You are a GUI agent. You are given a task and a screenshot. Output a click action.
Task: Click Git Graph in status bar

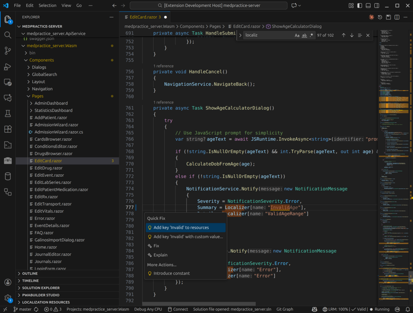(x=285, y=309)
